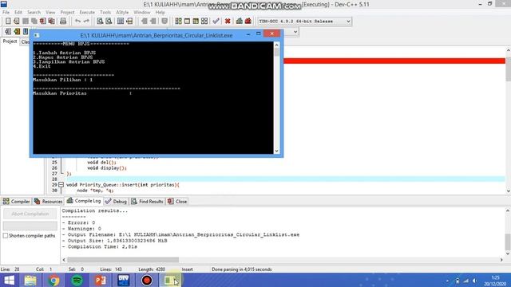
Task: Open Spotify from the taskbar
Action: (77, 280)
